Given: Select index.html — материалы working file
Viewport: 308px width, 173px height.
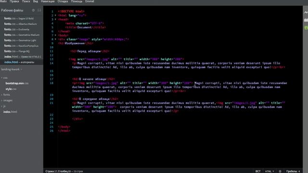Looking at the screenshot, I should pos(19,62).
